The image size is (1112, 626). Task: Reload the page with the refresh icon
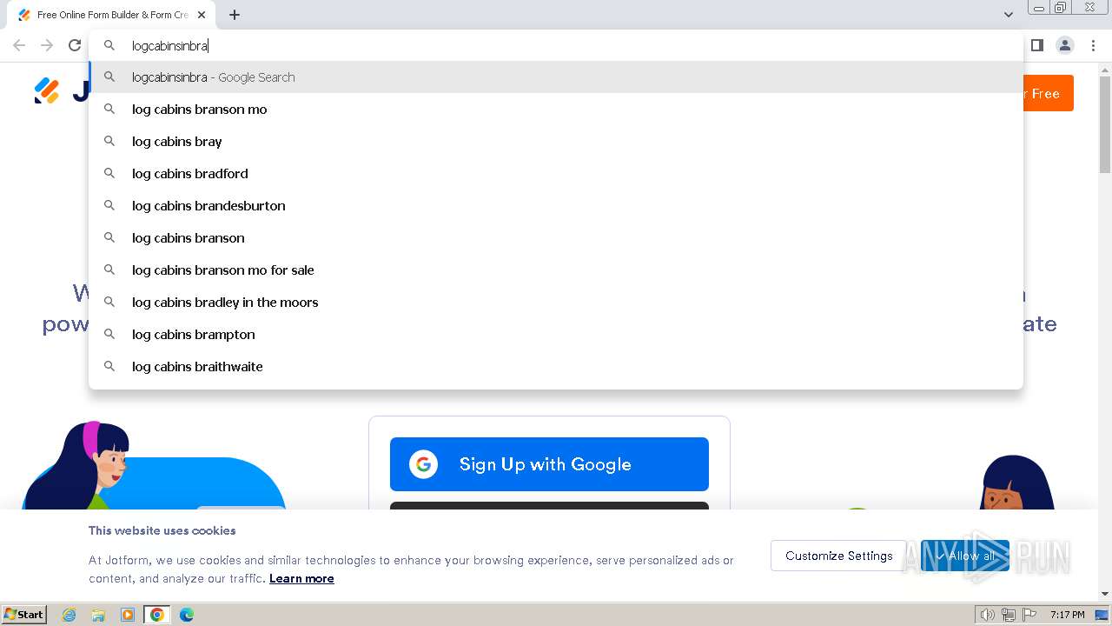click(x=75, y=45)
